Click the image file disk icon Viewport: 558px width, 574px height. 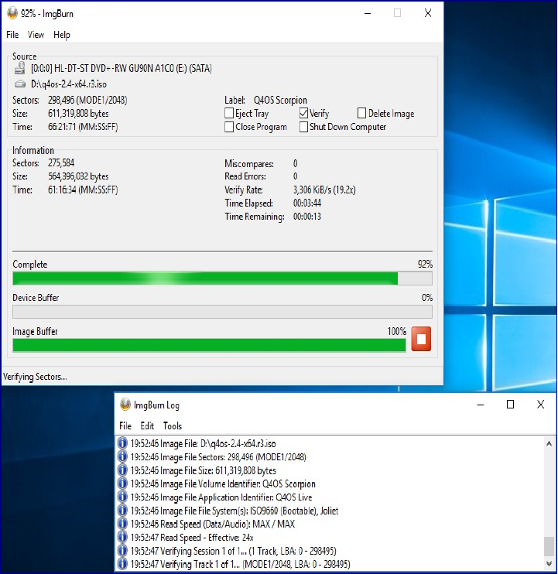tap(20, 84)
